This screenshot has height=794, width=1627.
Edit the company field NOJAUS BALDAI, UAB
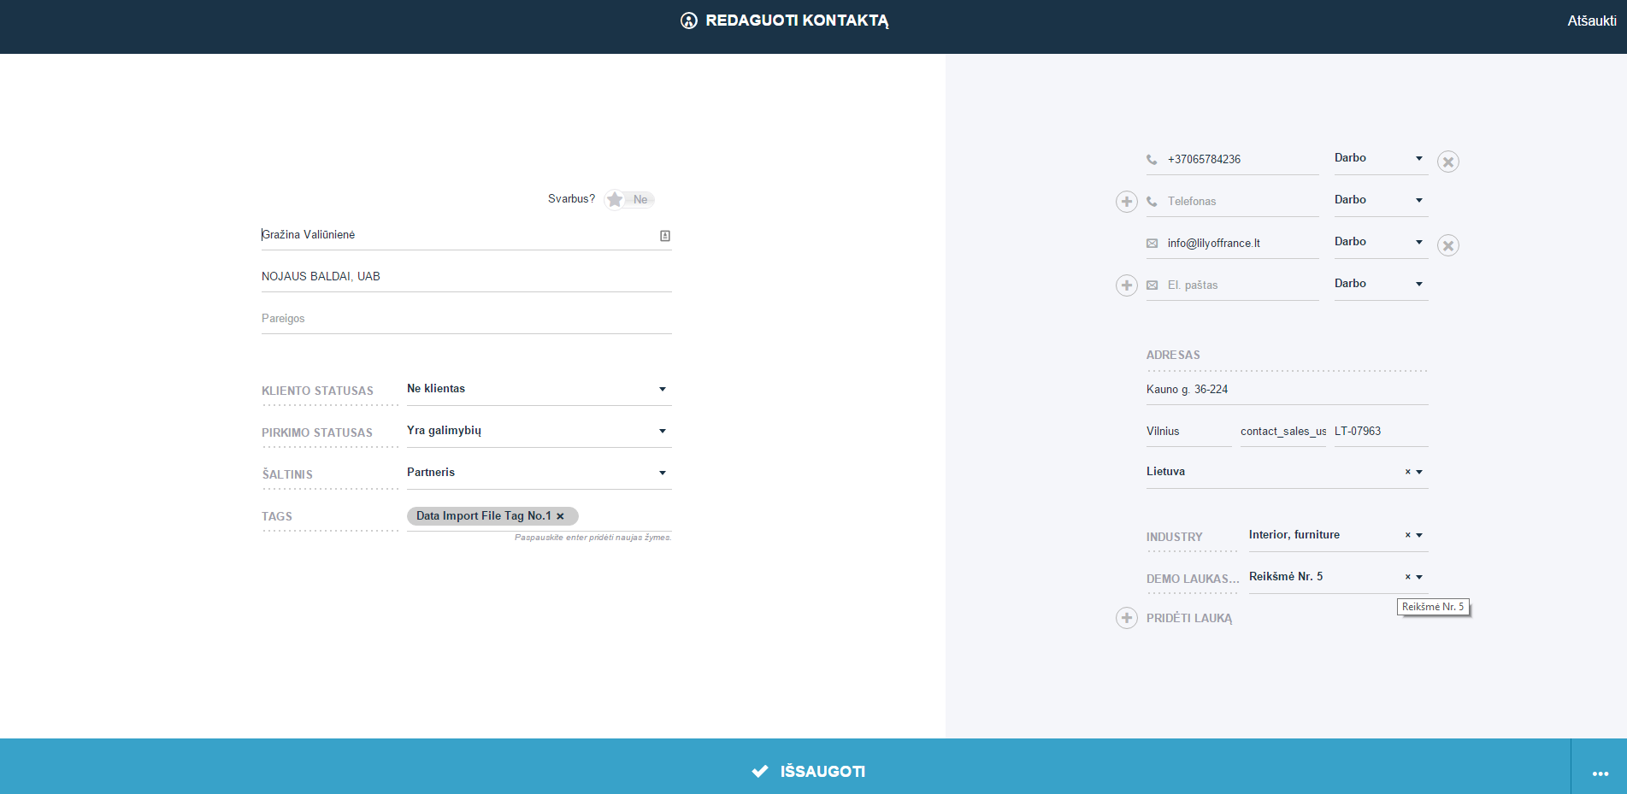tap(466, 276)
